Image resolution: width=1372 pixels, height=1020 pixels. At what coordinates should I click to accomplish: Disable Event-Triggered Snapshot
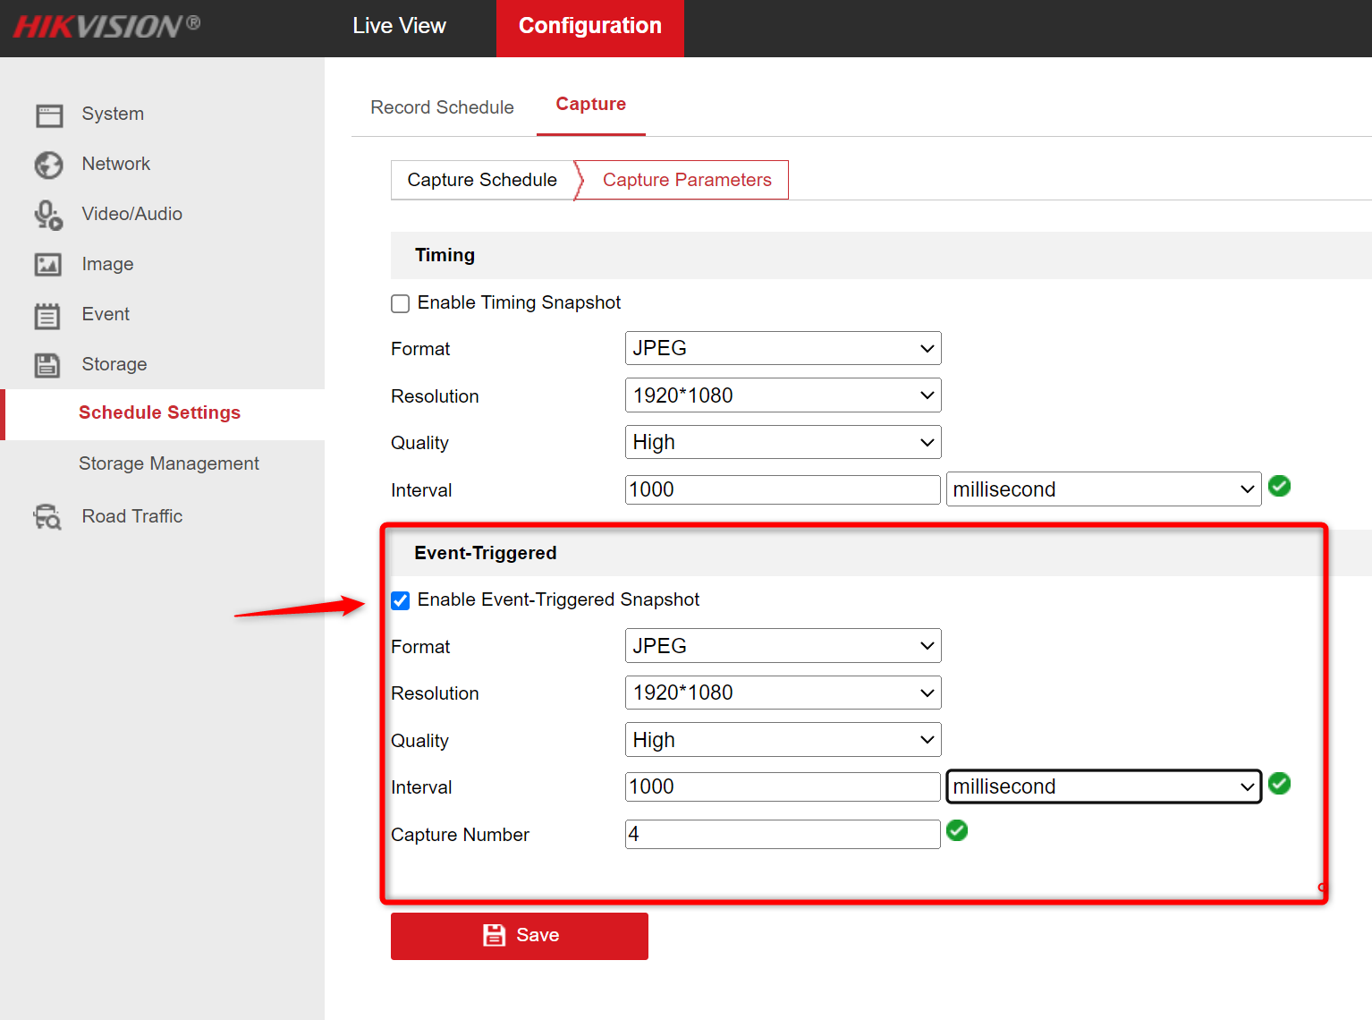(400, 600)
